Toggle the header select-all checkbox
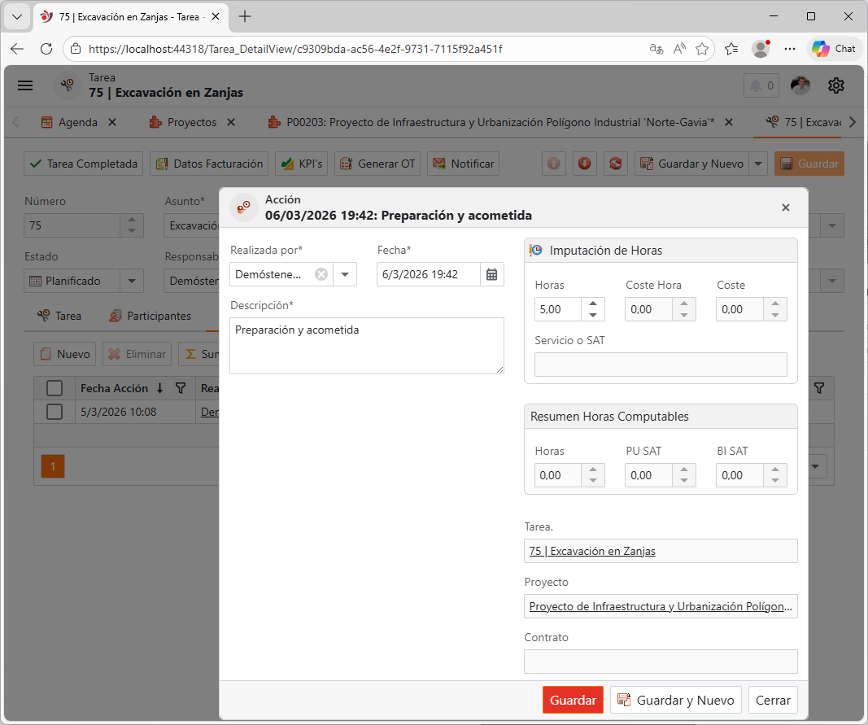The height and width of the screenshot is (725, 868). tap(55, 388)
